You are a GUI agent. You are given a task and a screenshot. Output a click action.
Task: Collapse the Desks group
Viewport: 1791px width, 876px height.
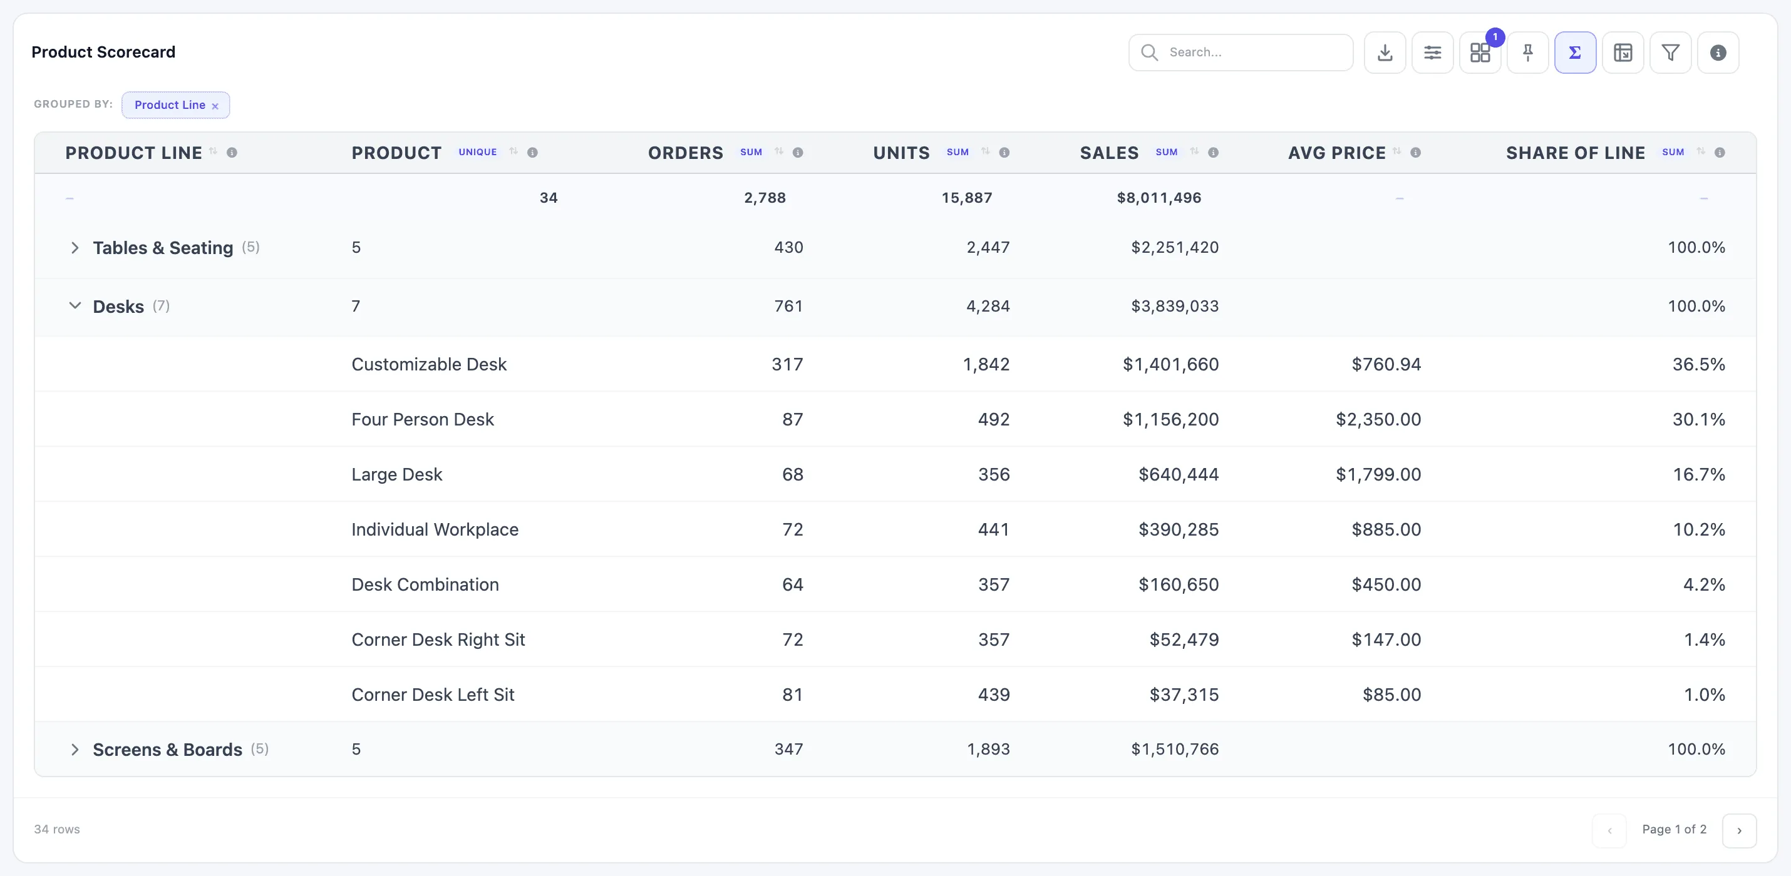pyautogui.click(x=75, y=306)
